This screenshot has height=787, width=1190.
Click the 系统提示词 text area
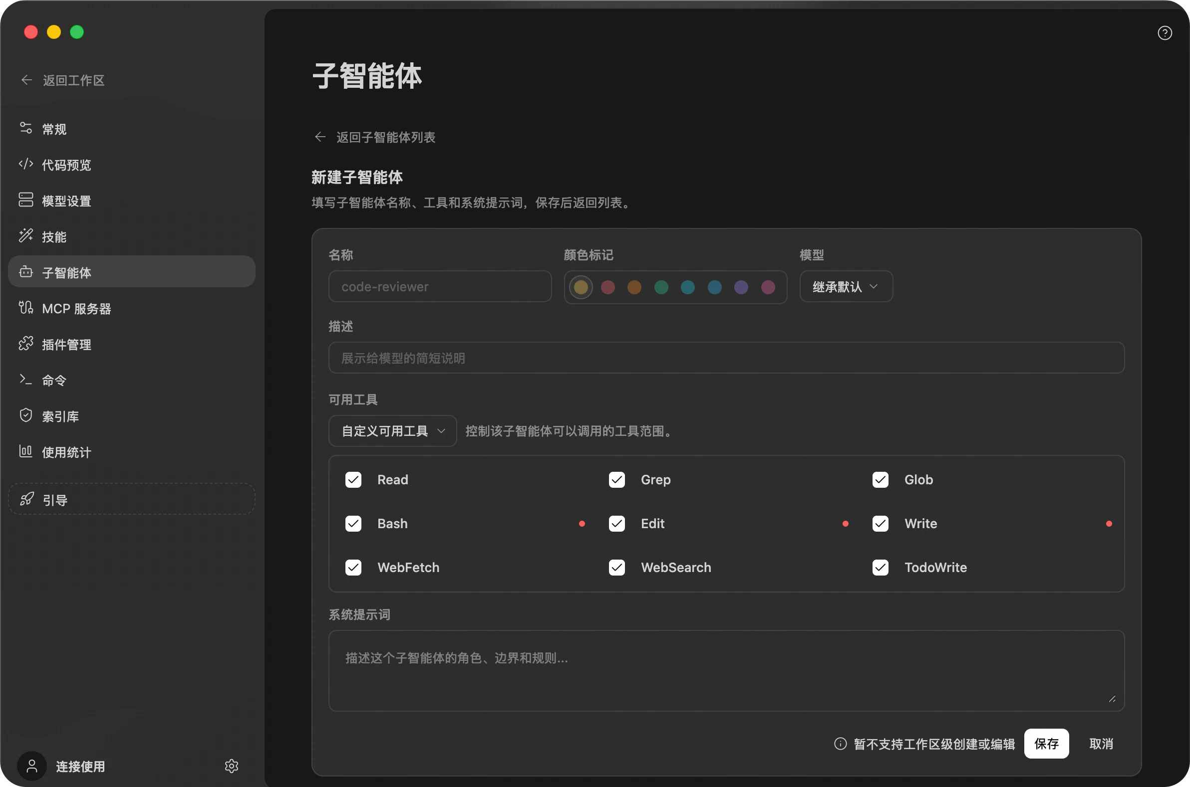(x=726, y=671)
